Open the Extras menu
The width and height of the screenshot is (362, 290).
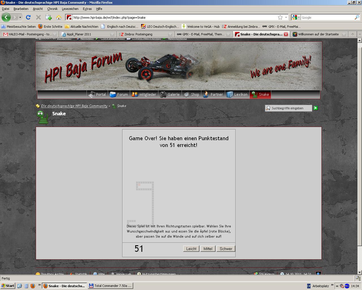tap(87, 9)
